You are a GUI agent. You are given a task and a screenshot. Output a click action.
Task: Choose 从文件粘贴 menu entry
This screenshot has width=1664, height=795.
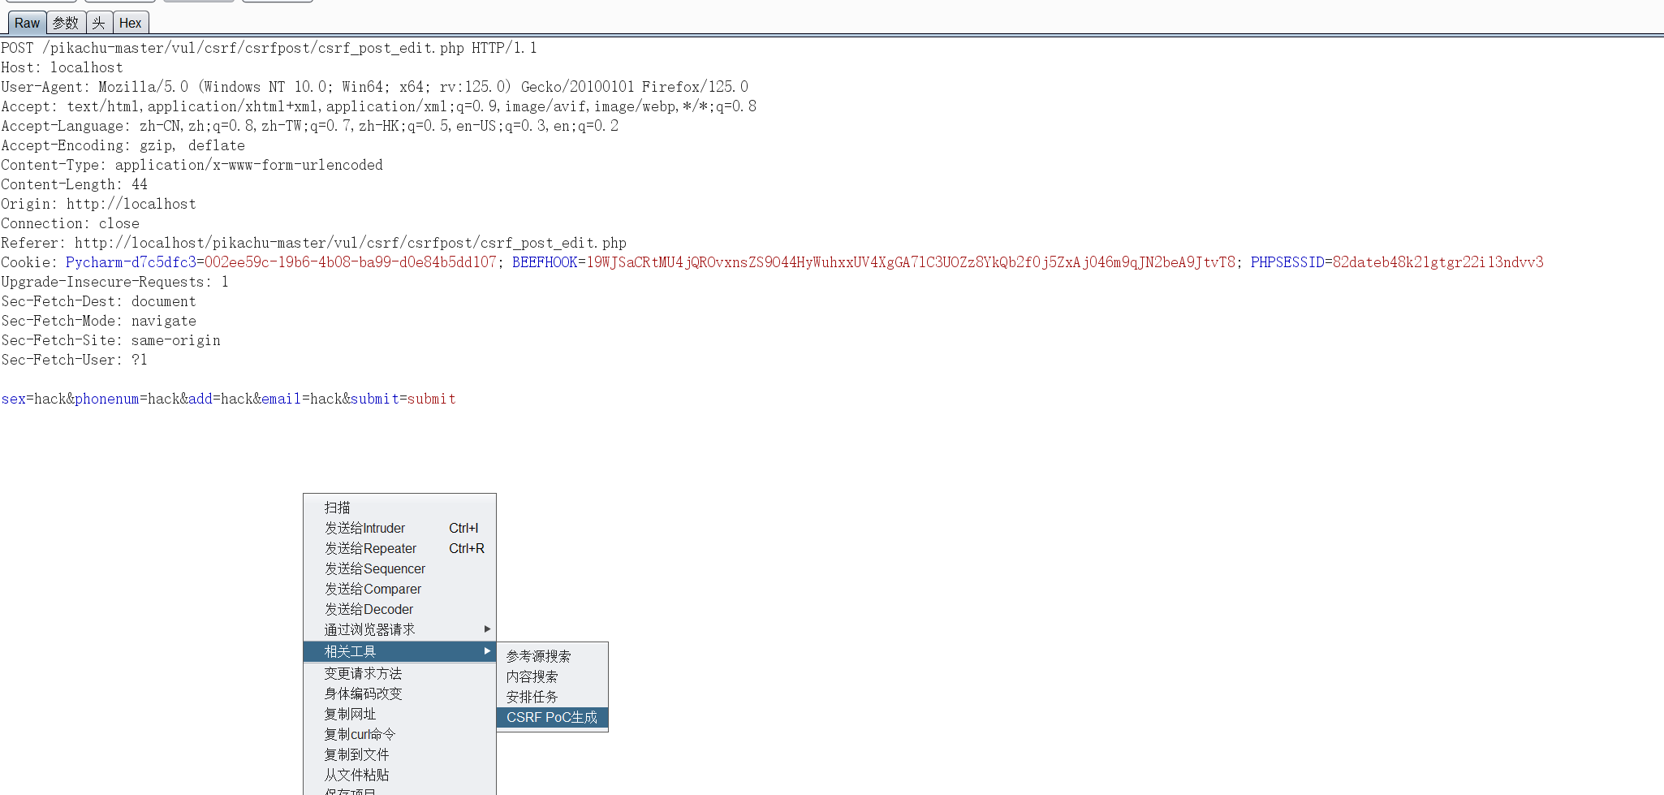(399, 775)
